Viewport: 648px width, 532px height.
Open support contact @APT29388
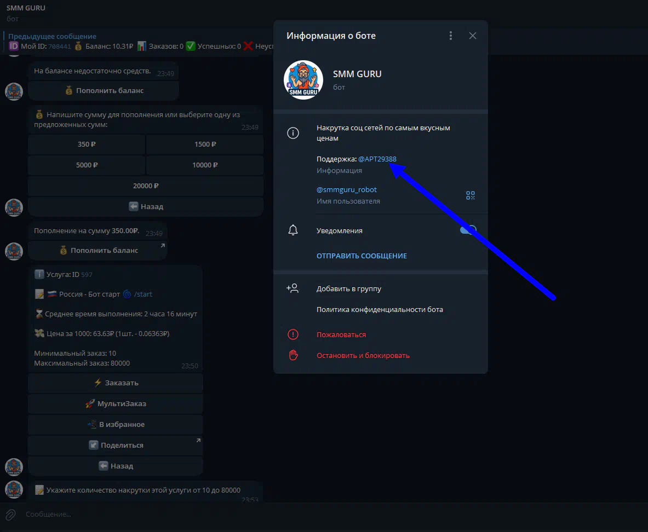point(377,159)
